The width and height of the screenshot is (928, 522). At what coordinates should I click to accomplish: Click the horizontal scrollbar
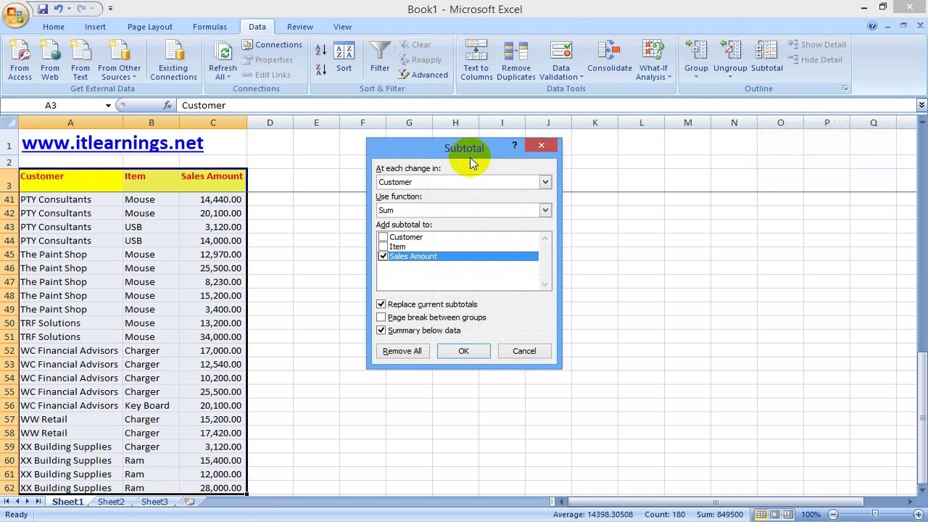click(x=715, y=502)
